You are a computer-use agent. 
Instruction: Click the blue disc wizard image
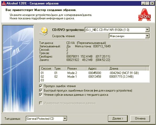(x=18, y=69)
